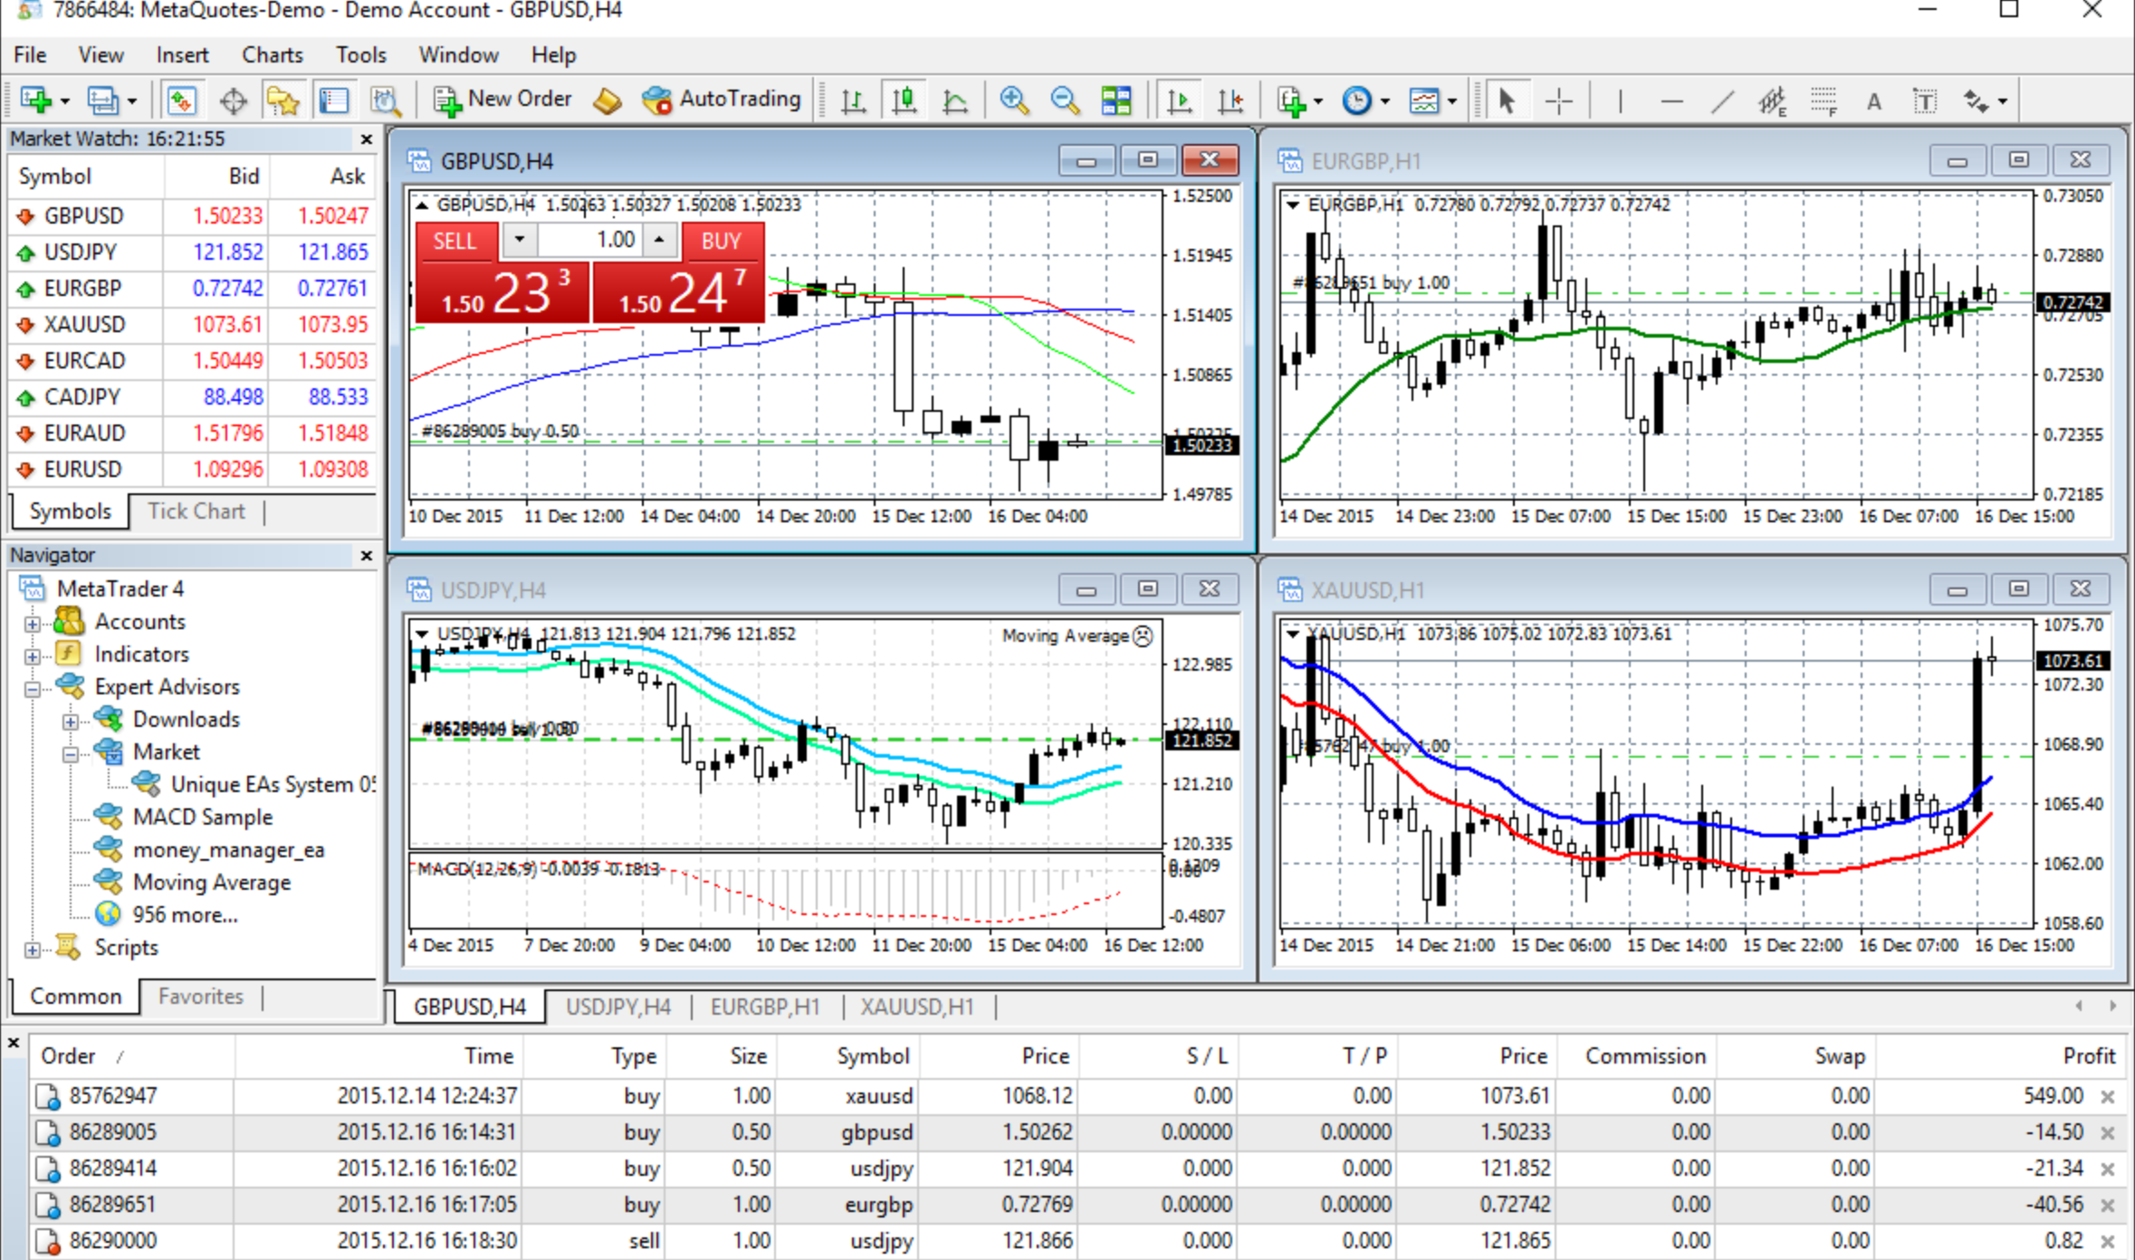
Task: Select the Text Label tool
Action: coord(1925,100)
